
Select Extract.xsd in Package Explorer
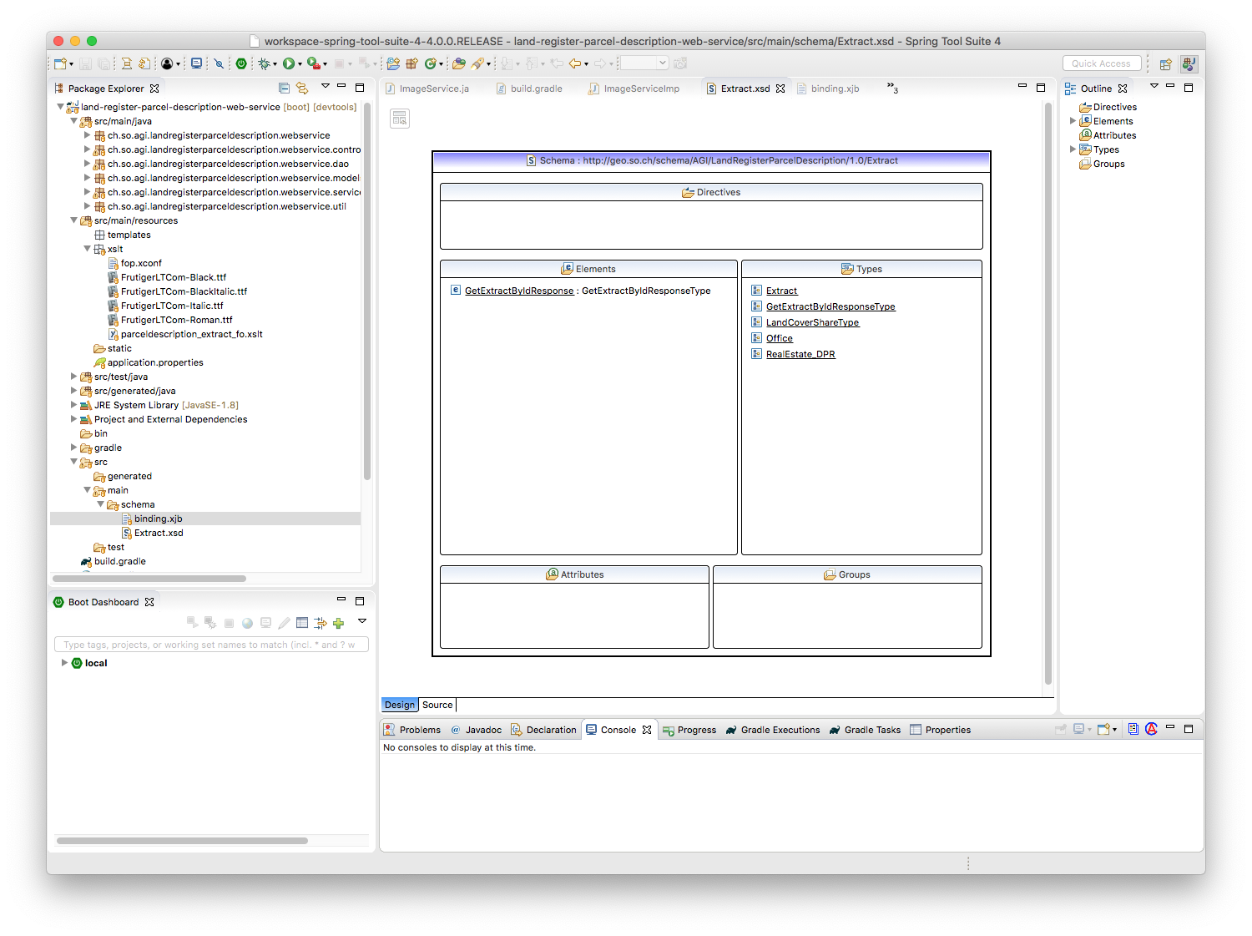(x=159, y=533)
